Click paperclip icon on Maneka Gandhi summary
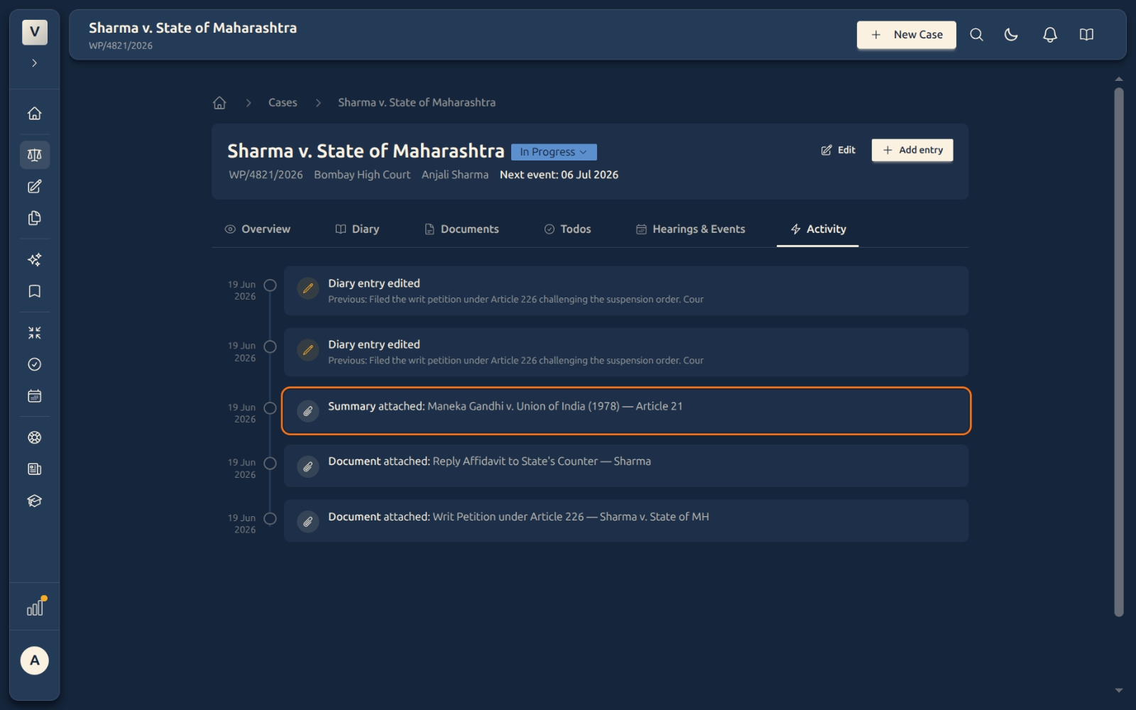Screen dimensions: 1136x710 pyautogui.click(x=307, y=411)
